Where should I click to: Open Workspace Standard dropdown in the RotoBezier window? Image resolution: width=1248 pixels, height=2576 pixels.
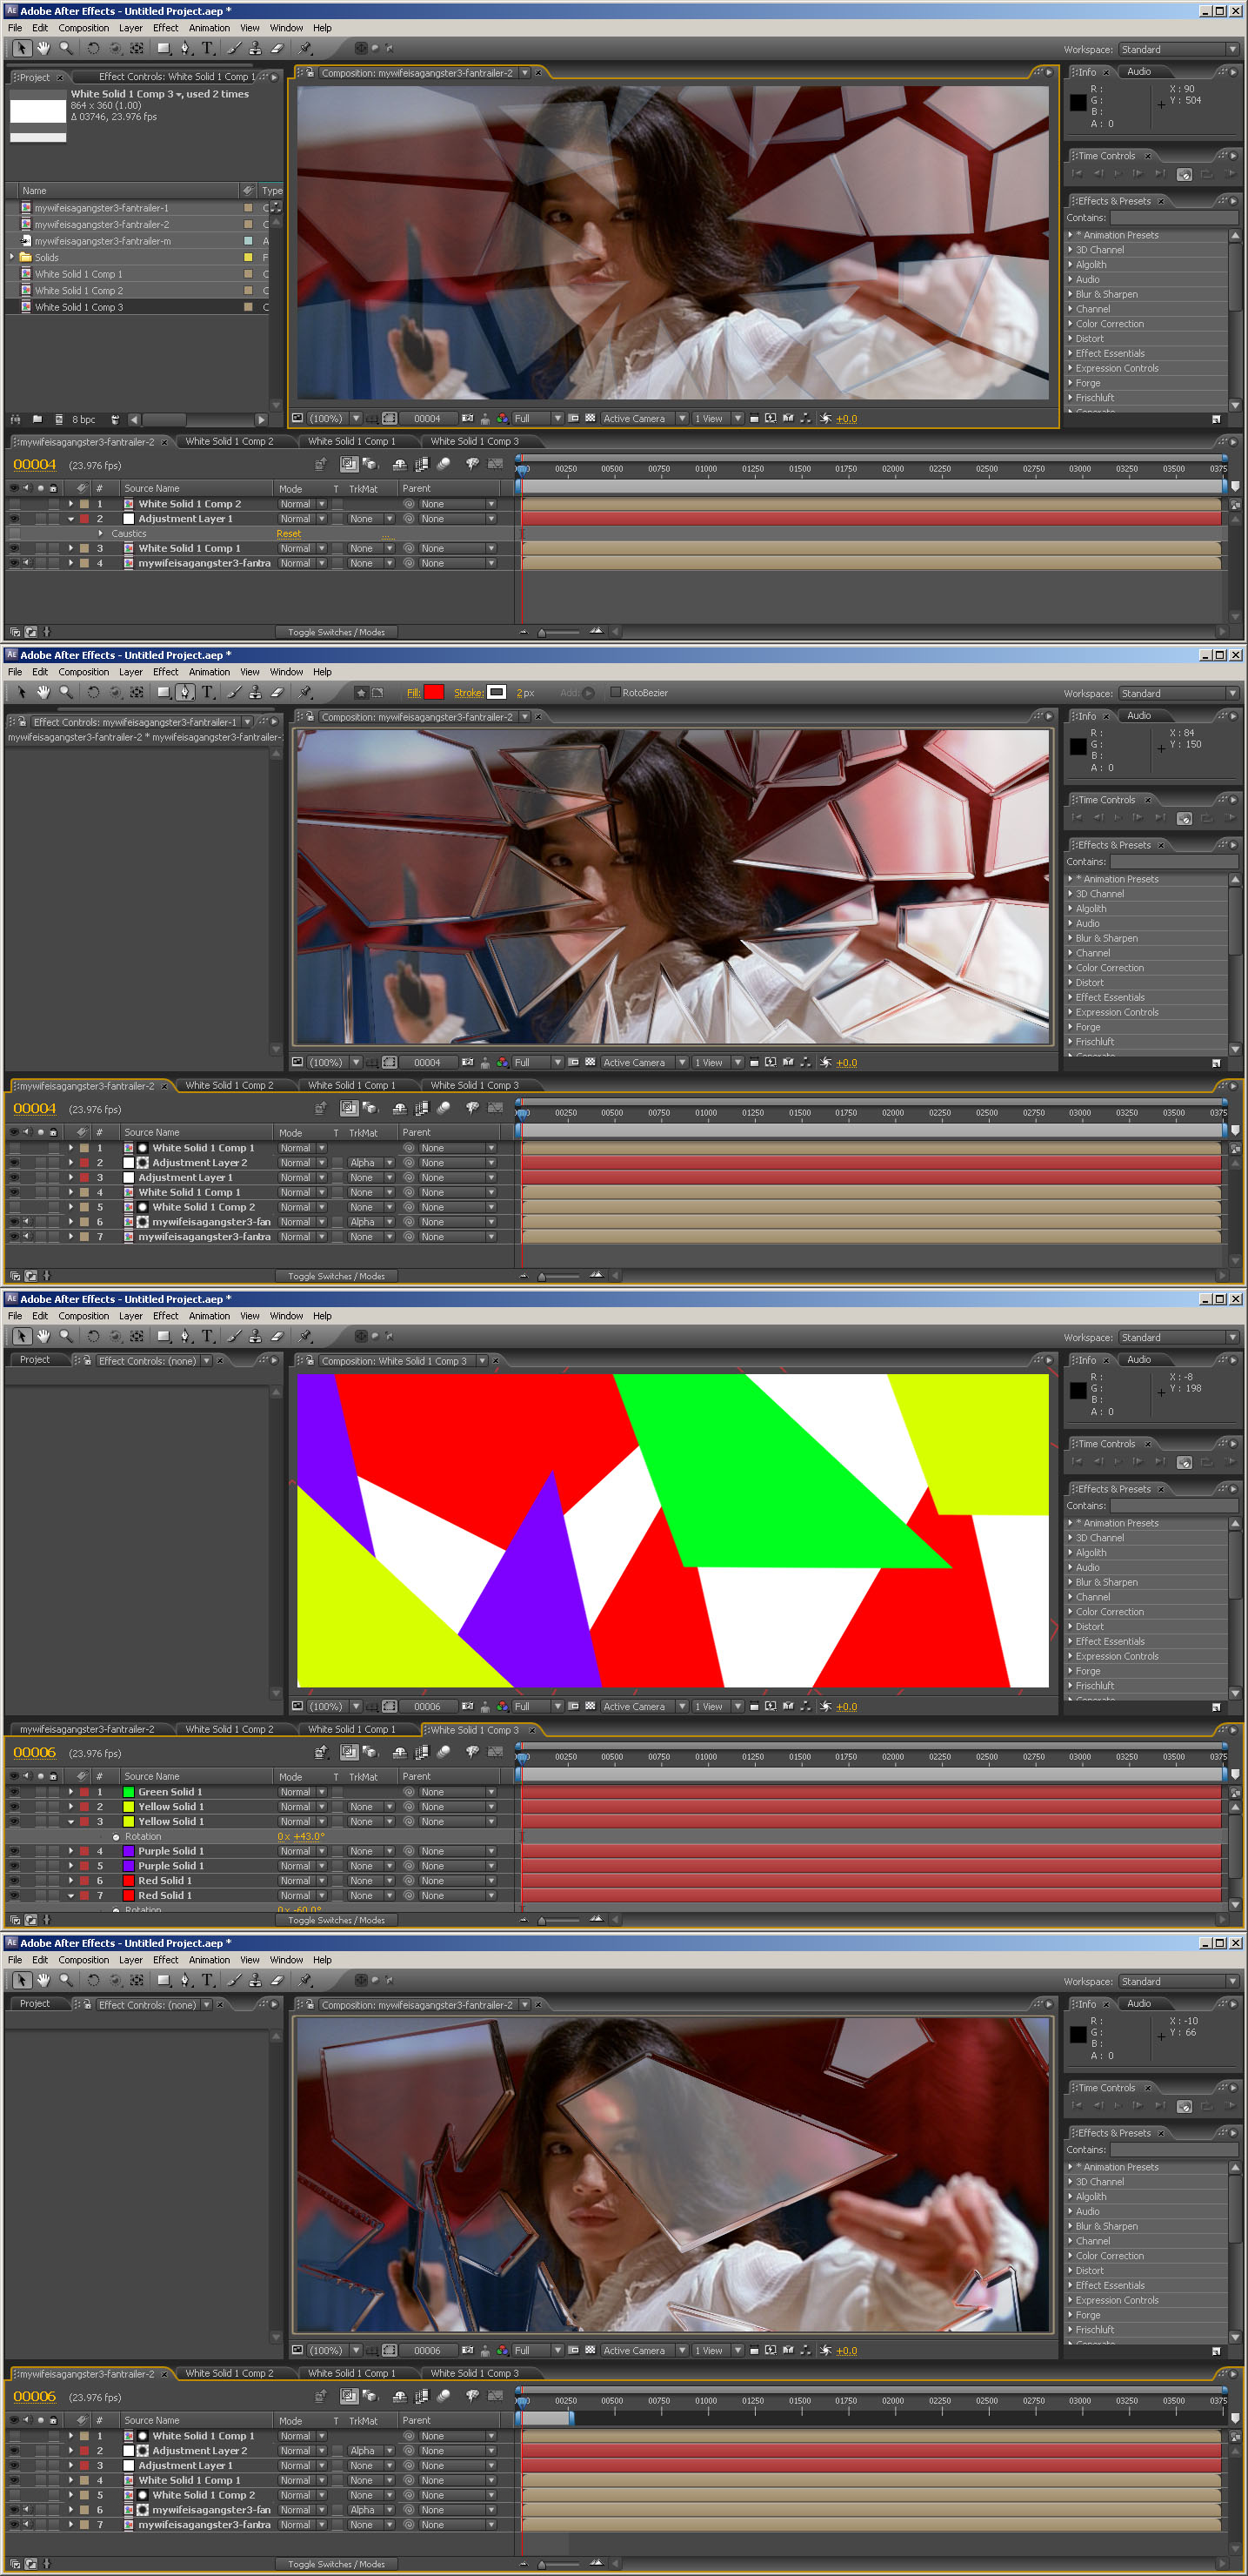point(1178,693)
